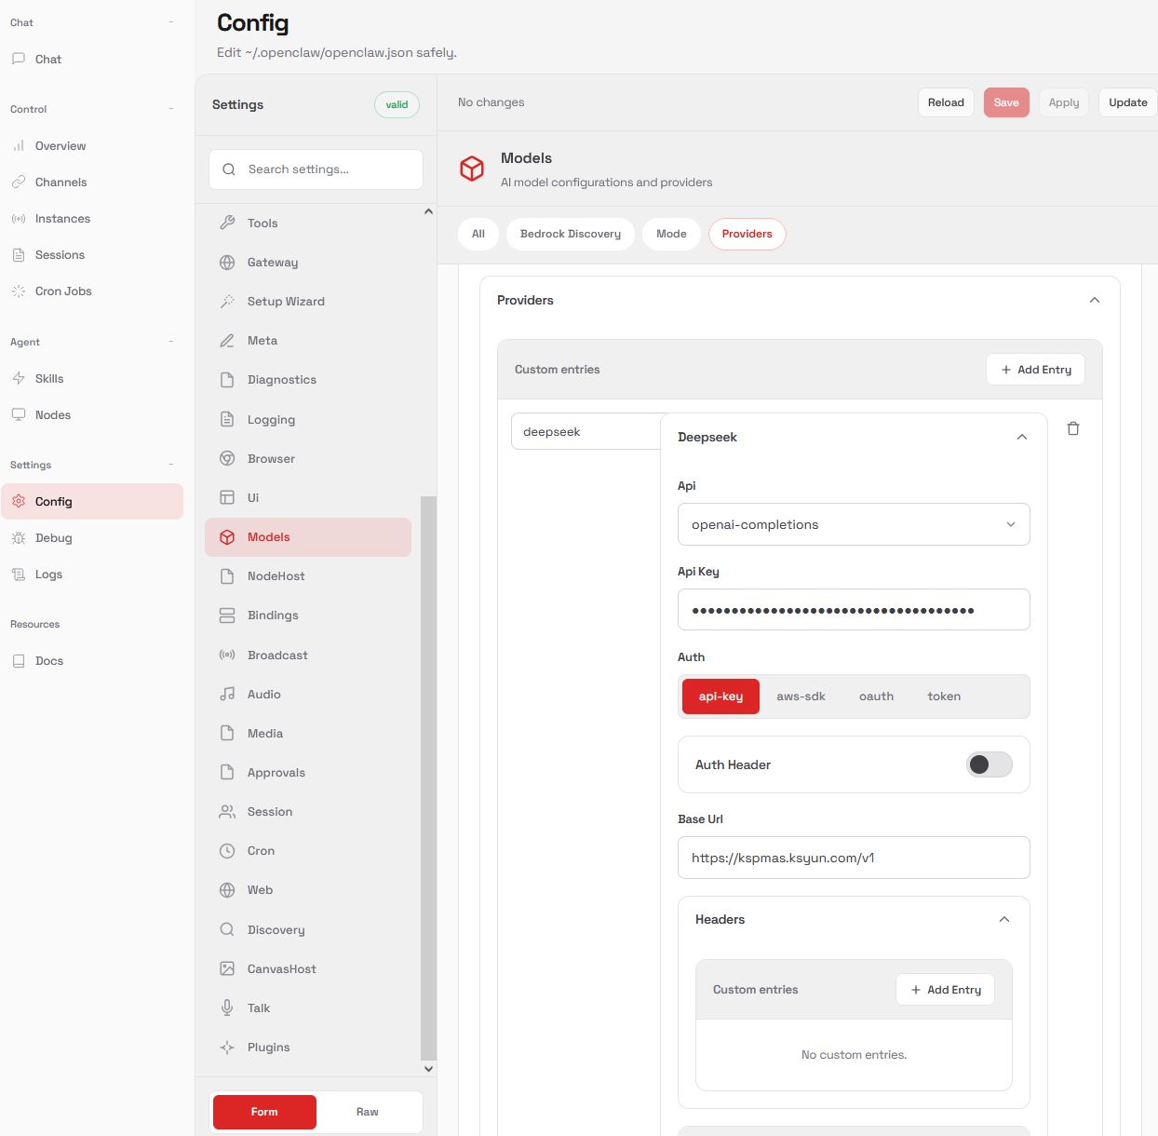1158x1136 pixels.
Task: Click the Talk microphone icon
Action: (227, 1008)
